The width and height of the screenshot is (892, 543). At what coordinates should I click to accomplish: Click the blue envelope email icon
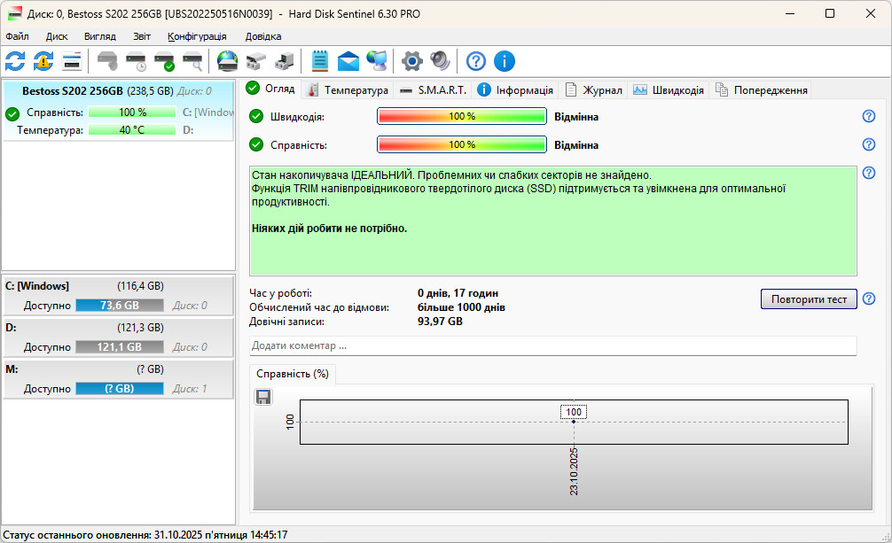point(348,61)
